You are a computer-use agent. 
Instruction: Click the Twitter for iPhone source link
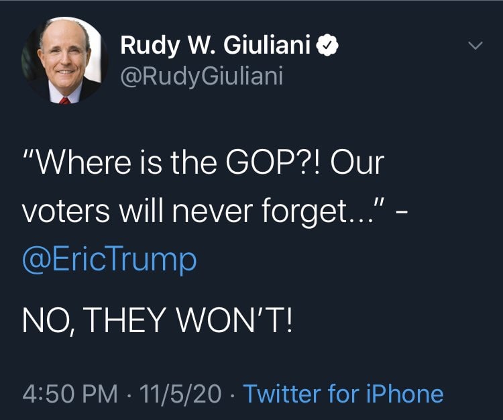(x=343, y=394)
